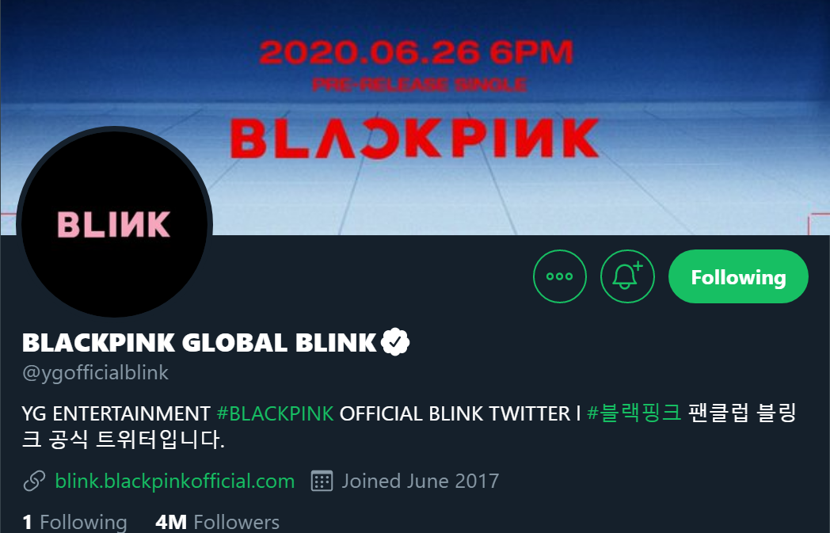Open the #BLACKPINK hashtag in bio
Viewport: 830px width, 533px height.
point(276,413)
